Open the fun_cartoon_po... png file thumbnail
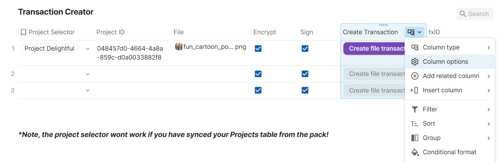The image size is (502, 162). pyautogui.click(x=179, y=46)
